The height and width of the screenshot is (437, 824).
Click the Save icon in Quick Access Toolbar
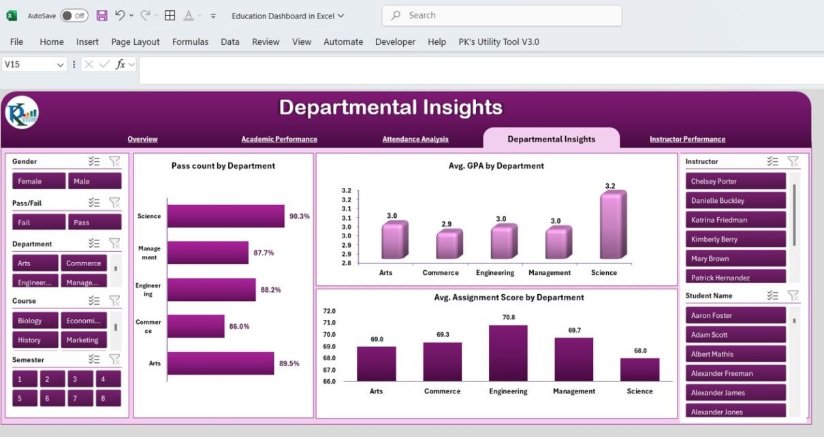pyautogui.click(x=101, y=15)
